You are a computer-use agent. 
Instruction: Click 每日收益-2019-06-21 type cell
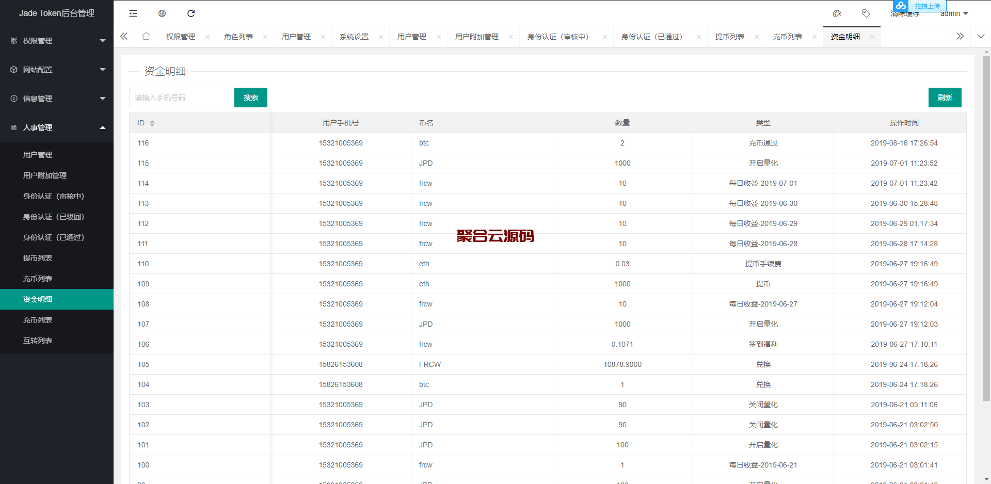pyautogui.click(x=763, y=465)
